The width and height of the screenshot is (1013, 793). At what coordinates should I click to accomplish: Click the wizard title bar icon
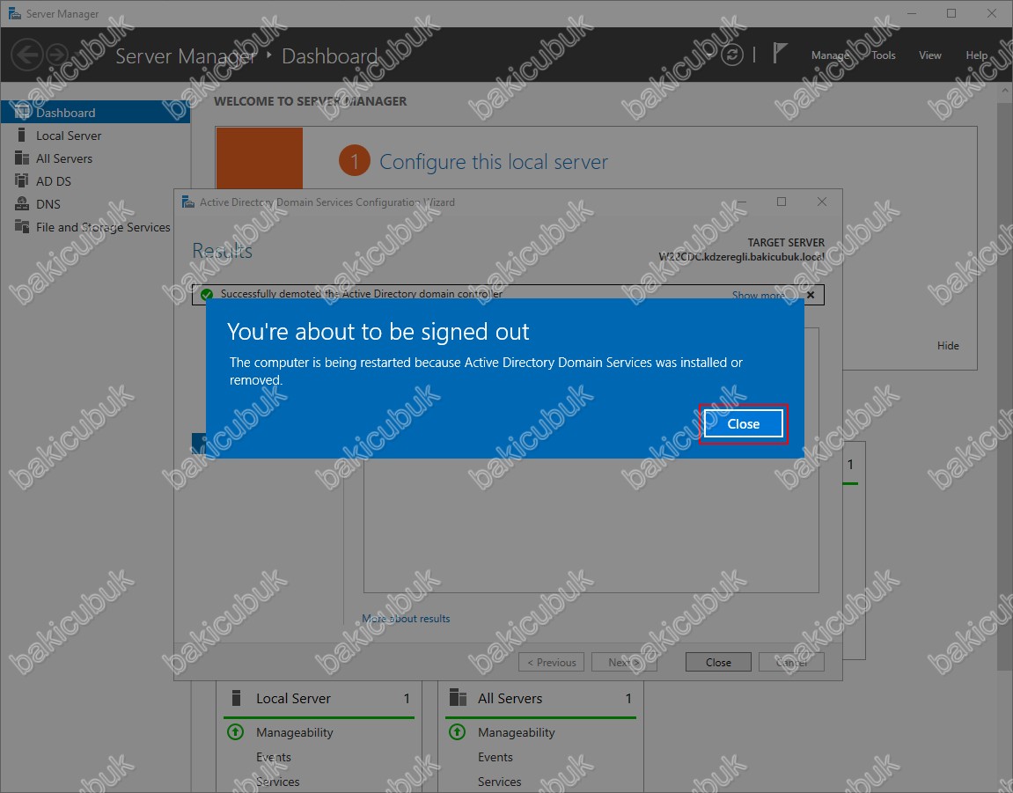(188, 202)
